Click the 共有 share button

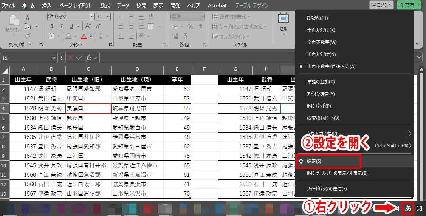(x=409, y=5)
